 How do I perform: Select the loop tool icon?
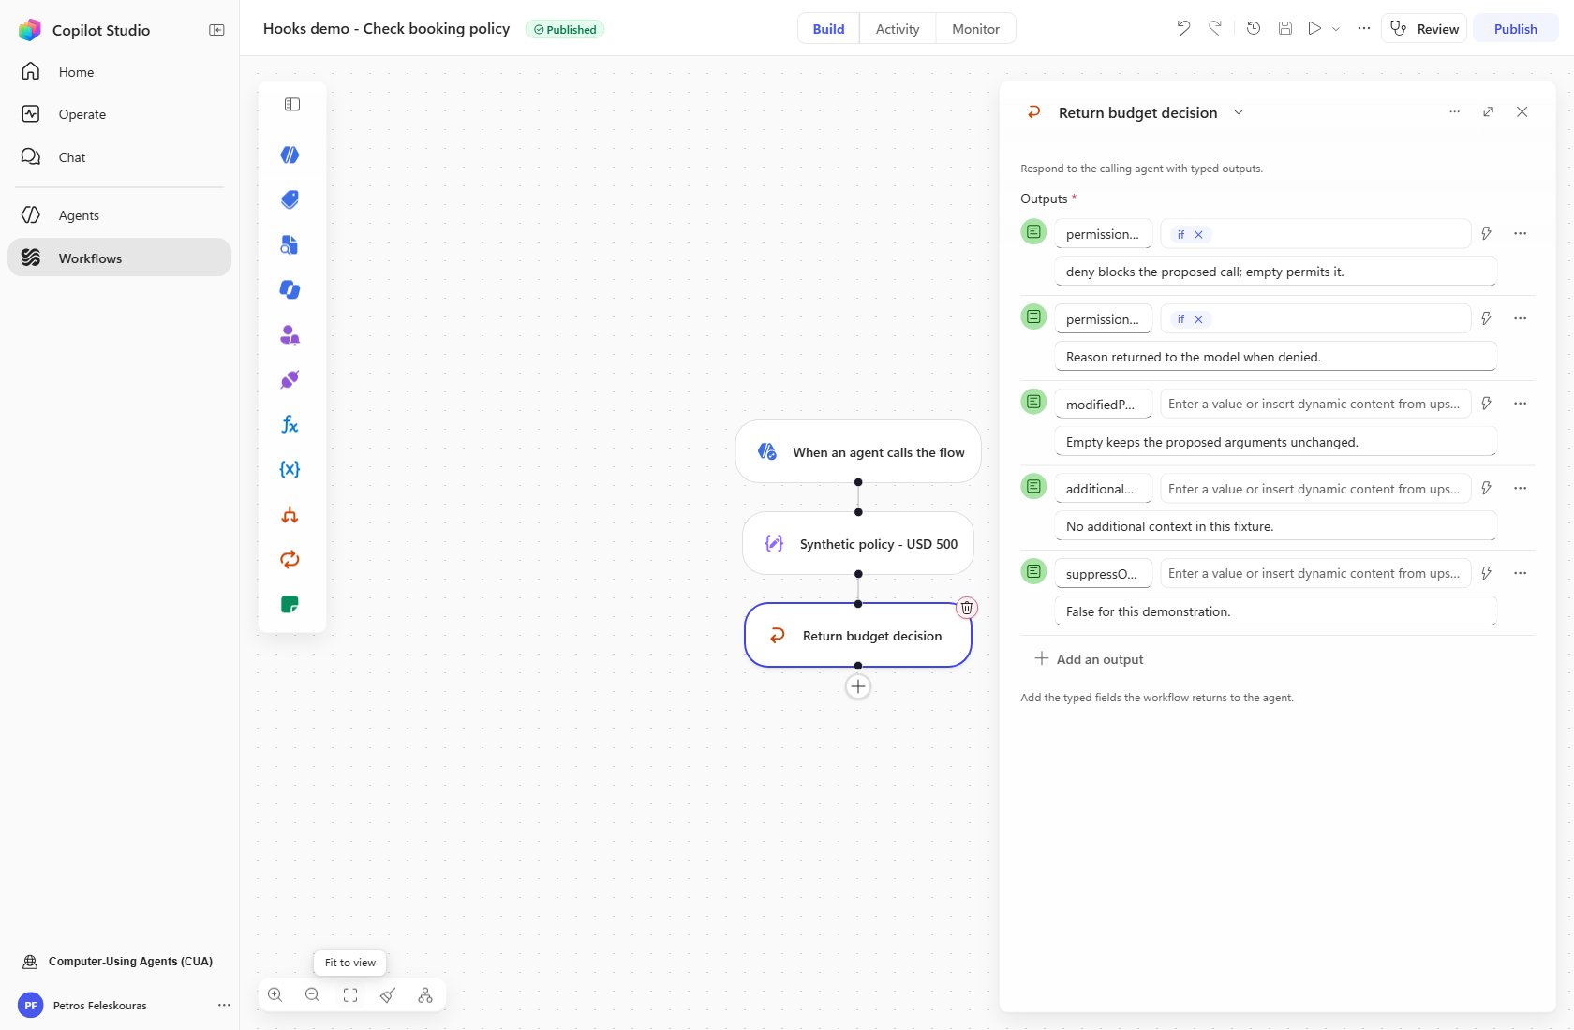point(290,559)
